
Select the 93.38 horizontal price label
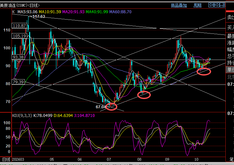coord(18,57)
